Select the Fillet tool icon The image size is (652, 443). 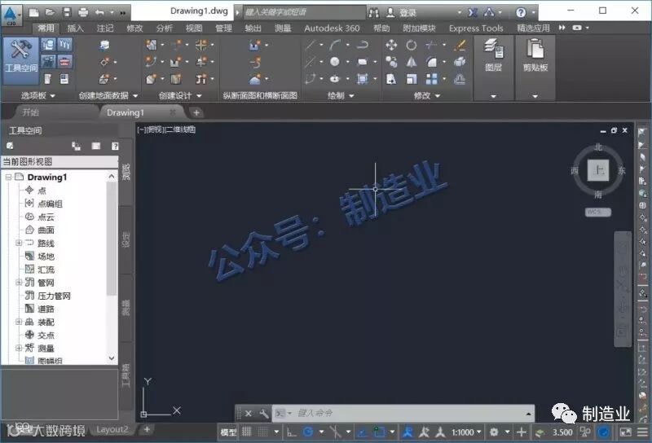[x=432, y=62]
